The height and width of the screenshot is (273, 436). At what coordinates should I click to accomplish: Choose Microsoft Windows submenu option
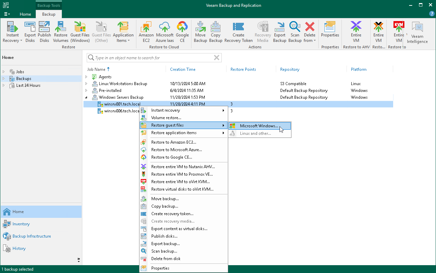(x=259, y=126)
